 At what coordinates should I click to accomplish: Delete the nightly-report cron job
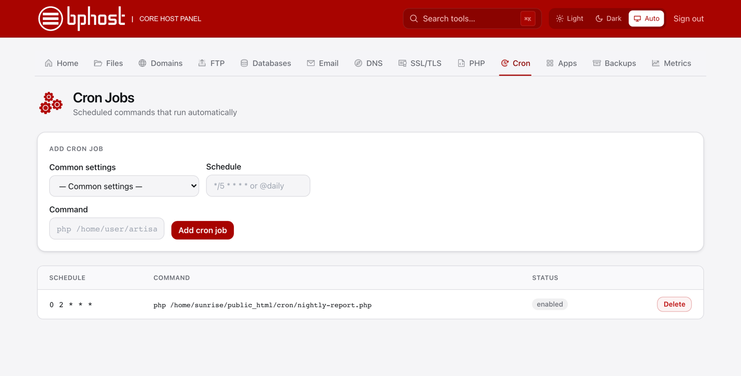674,304
